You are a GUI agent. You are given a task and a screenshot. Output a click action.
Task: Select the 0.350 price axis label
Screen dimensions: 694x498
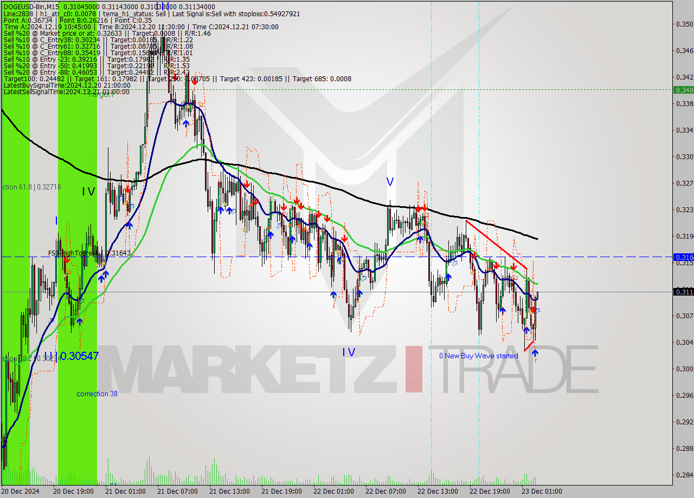tap(684, 24)
